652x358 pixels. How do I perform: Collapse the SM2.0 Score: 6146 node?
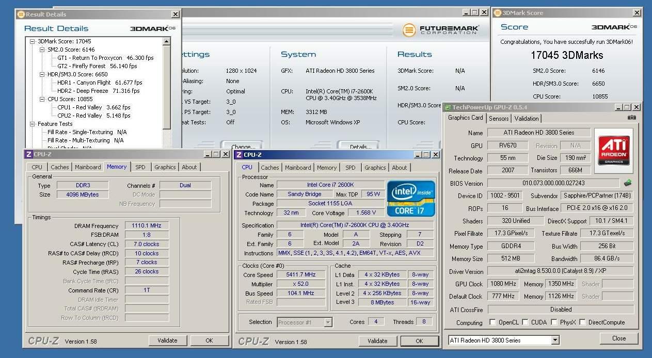42,50
